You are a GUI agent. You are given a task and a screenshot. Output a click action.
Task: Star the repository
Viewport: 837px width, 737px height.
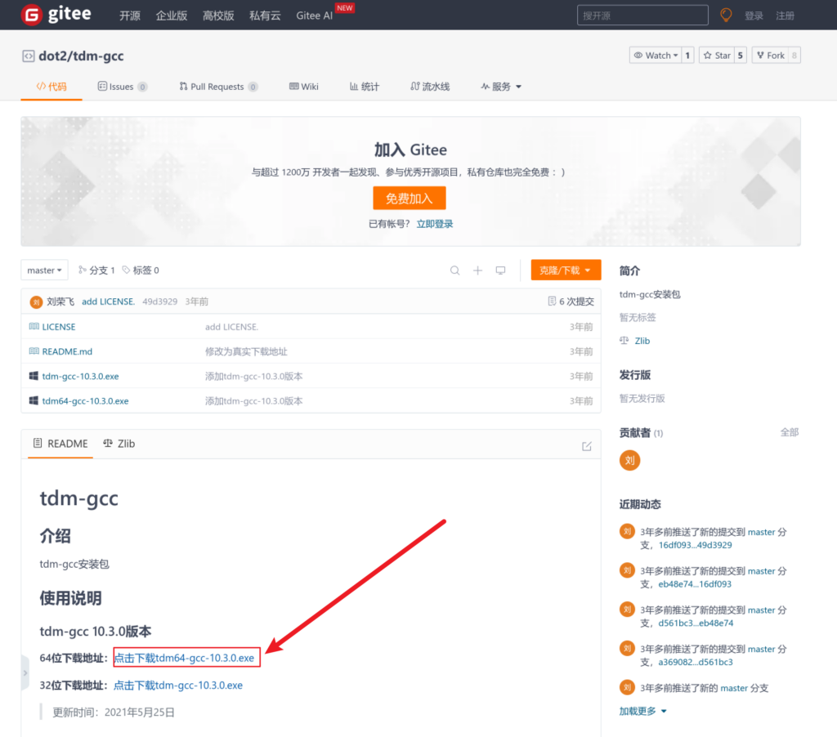(716, 55)
